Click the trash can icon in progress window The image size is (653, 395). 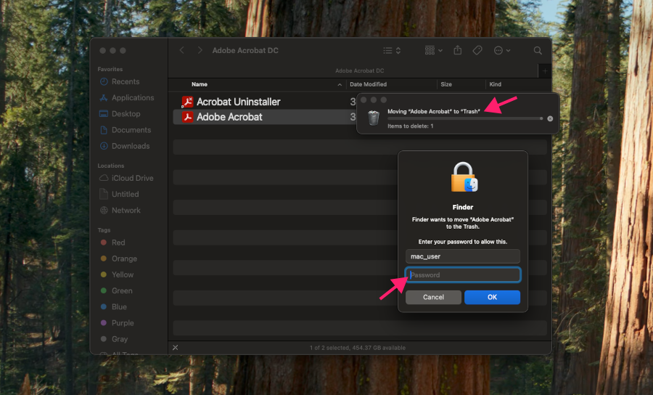(374, 118)
